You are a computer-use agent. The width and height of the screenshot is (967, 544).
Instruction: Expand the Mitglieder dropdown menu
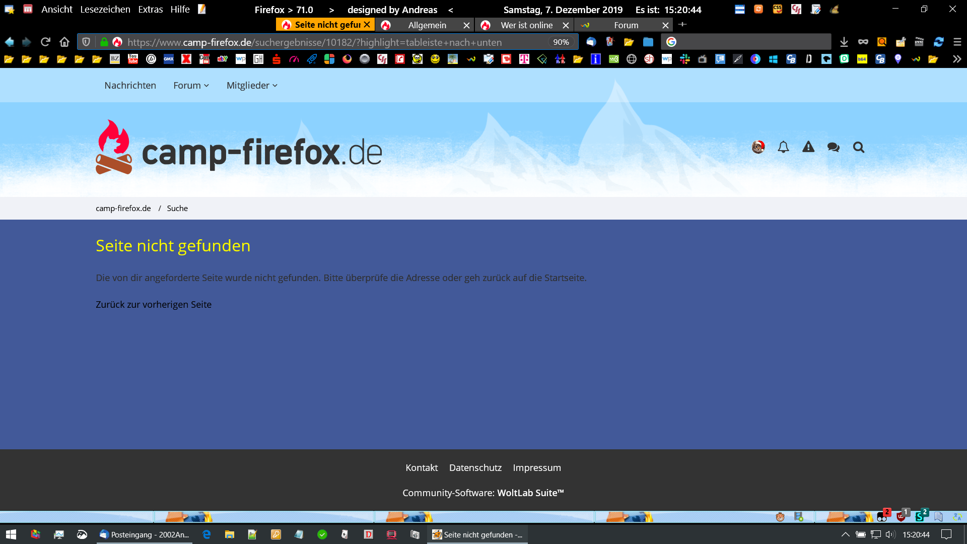pyautogui.click(x=252, y=86)
